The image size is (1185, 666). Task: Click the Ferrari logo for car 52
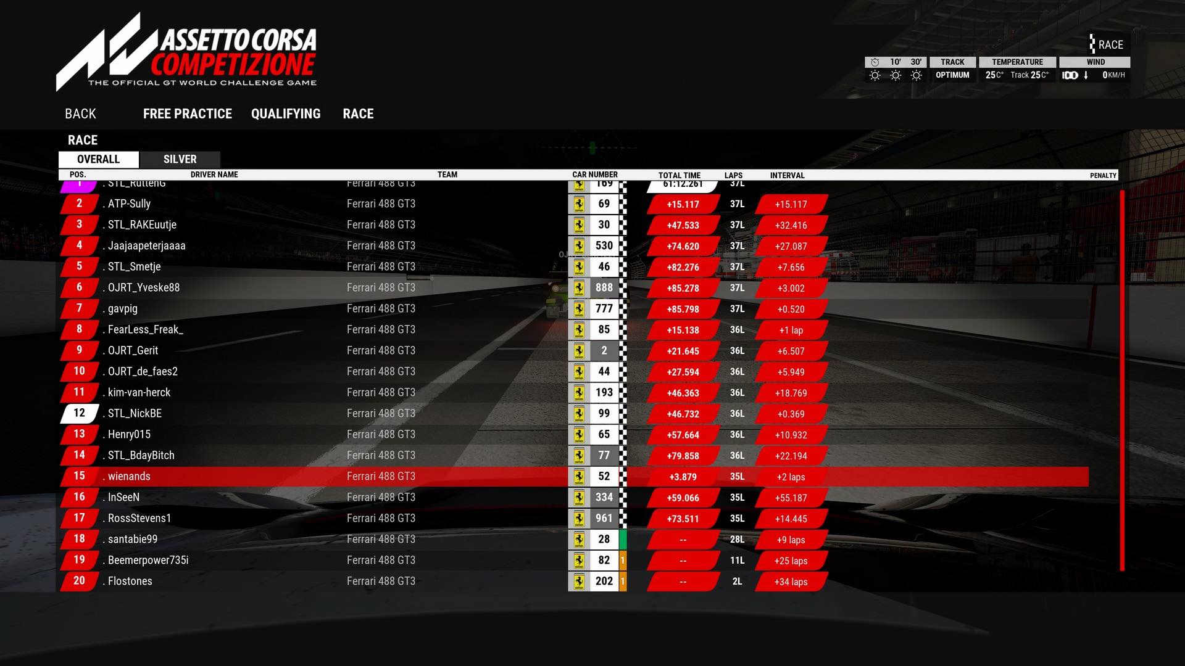(579, 477)
